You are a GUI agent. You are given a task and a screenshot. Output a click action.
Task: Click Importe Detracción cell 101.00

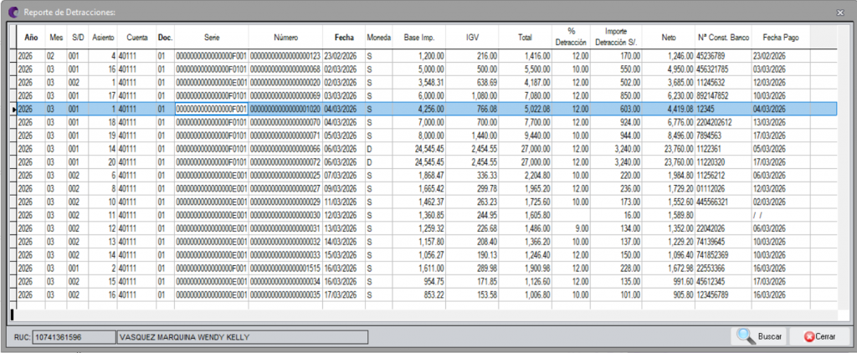(616, 294)
